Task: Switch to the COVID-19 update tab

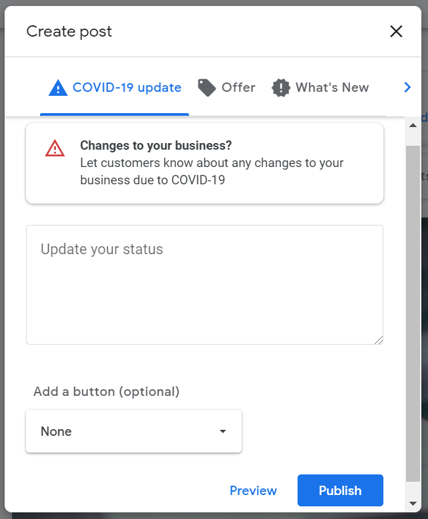Action: click(x=114, y=88)
